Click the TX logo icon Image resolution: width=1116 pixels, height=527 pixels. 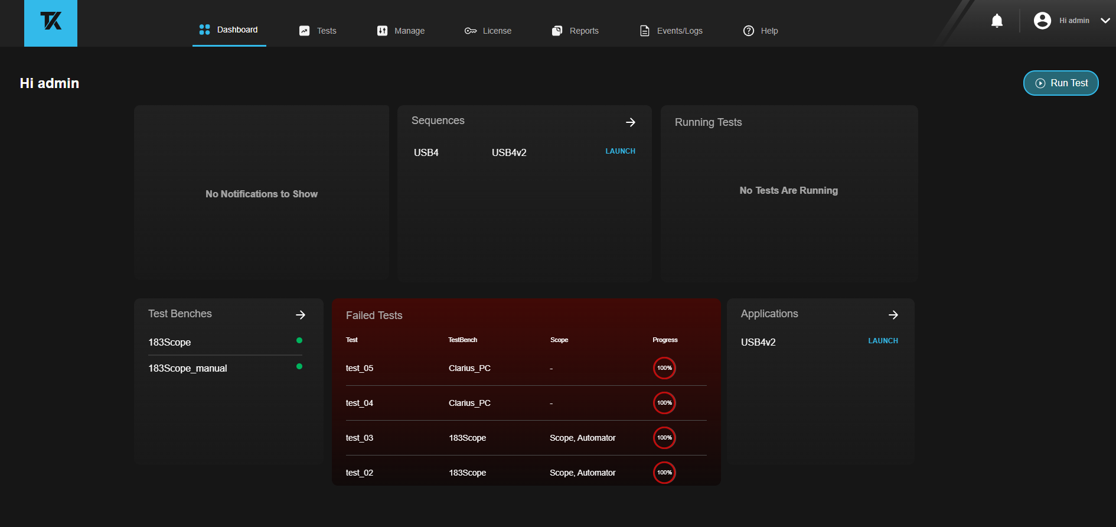click(51, 22)
